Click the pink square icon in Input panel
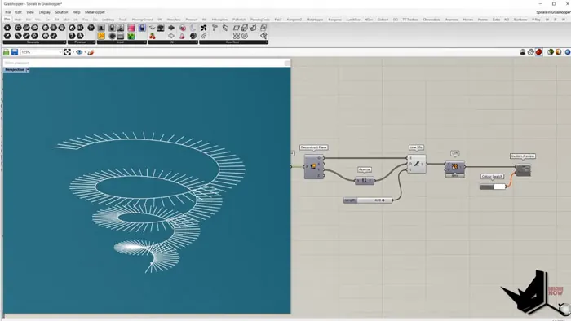This screenshot has height=321, width=571. pyautogui.click(x=131, y=28)
